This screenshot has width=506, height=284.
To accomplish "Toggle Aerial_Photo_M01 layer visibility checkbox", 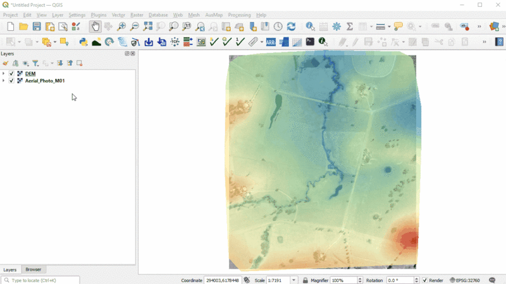I will 11,81.
